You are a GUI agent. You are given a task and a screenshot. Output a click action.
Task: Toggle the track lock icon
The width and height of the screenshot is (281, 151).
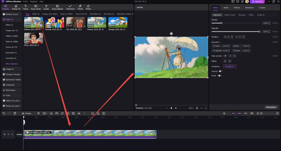click(5, 134)
